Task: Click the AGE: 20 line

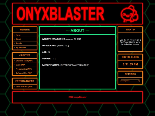Action: 46,52
